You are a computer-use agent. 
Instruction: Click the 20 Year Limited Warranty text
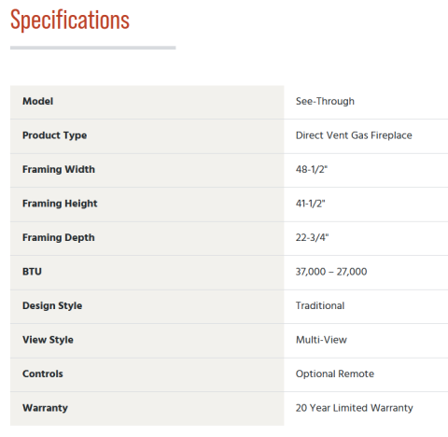(355, 408)
